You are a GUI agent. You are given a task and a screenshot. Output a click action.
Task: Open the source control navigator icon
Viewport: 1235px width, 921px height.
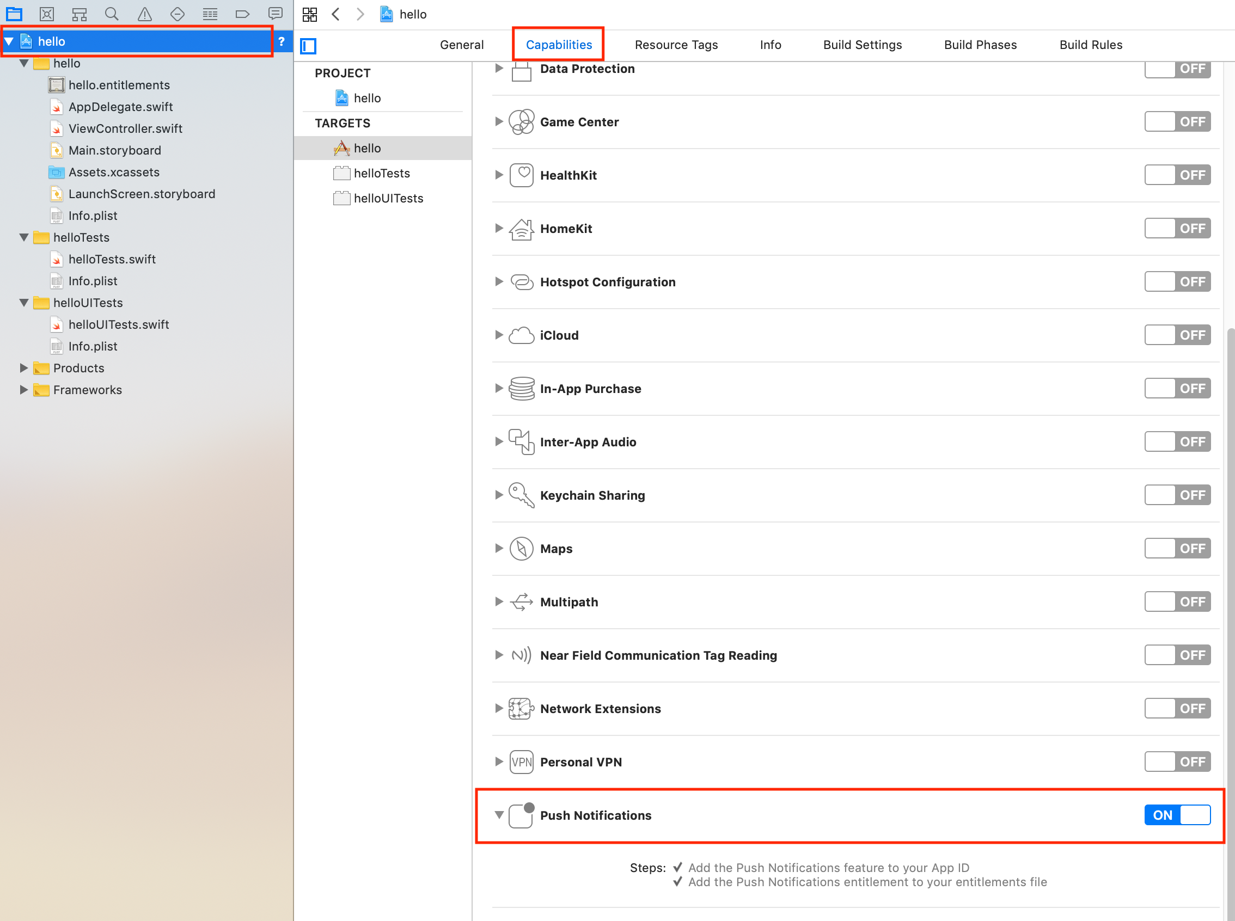[x=47, y=14]
